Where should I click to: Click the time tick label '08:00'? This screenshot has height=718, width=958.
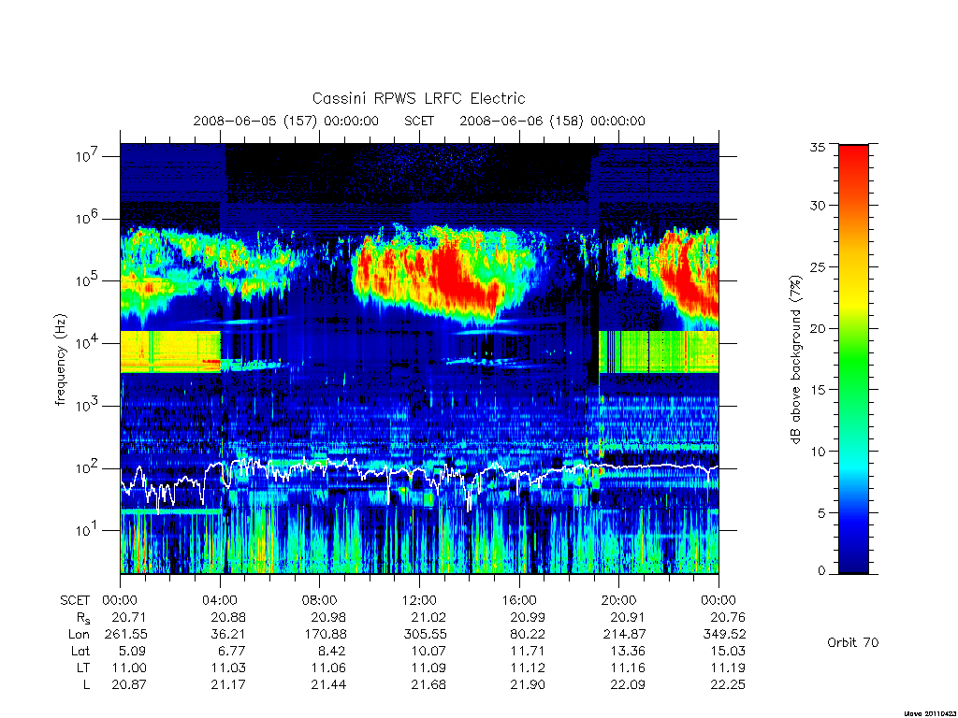(x=320, y=600)
